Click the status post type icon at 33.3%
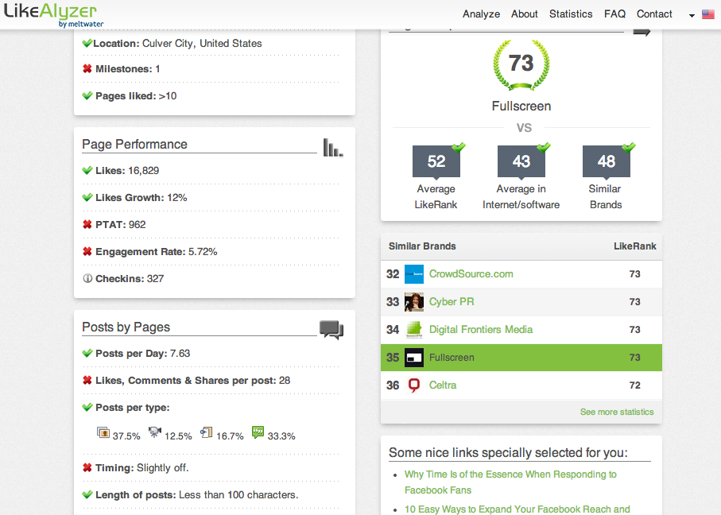721x515 pixels. pyautogui.click(x=258, y=432)
